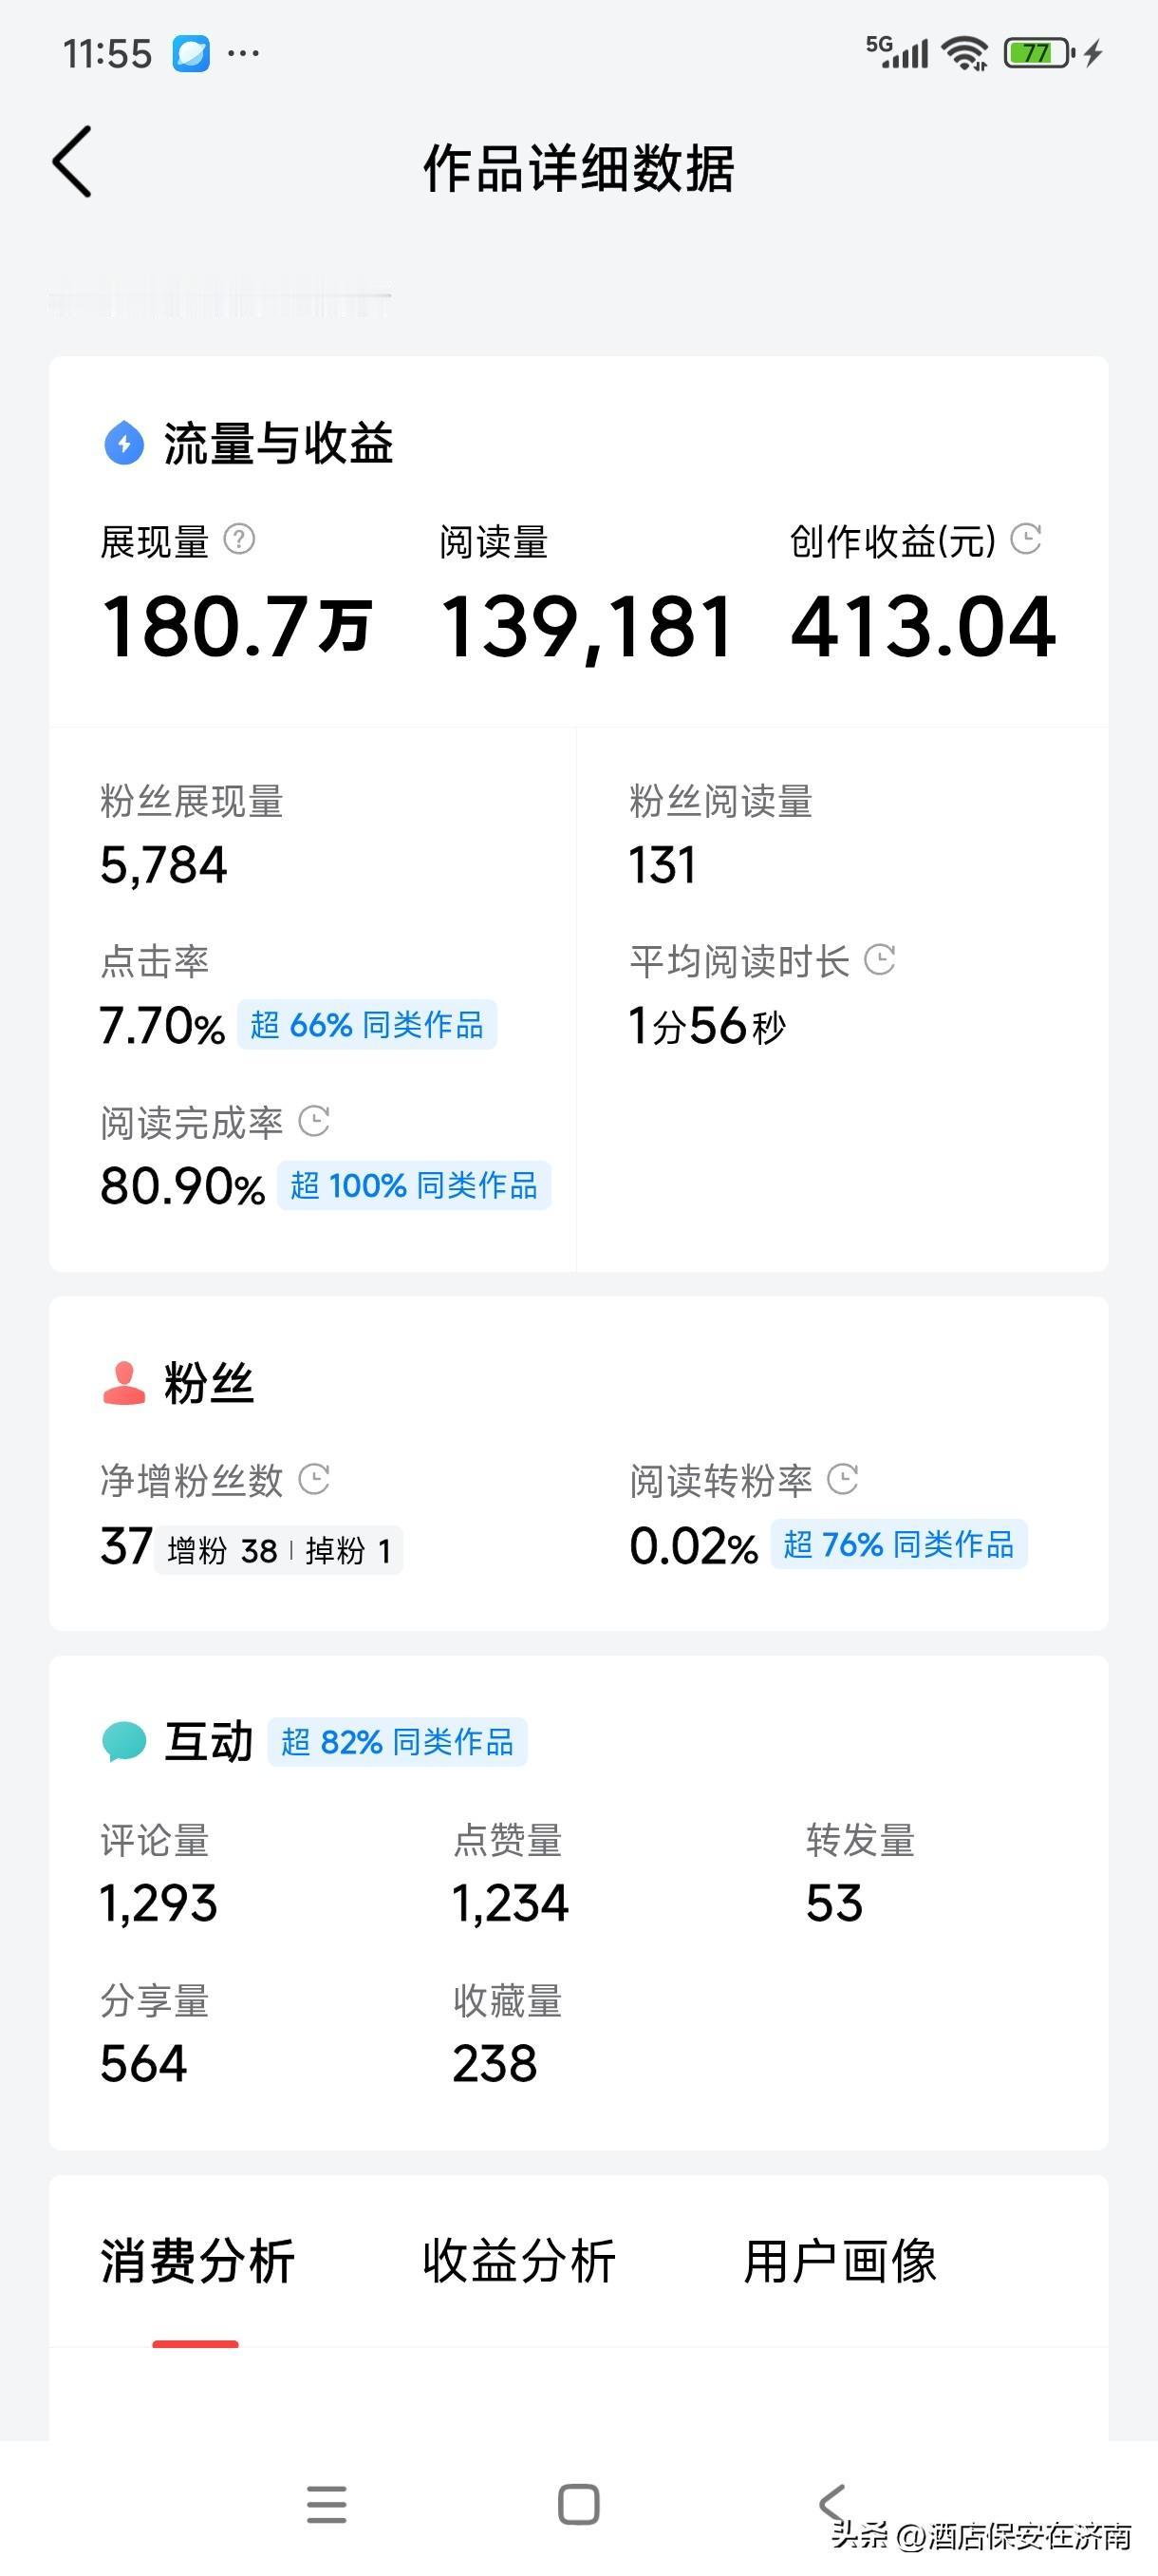Switch to the 收益分析 tab
Viewport: 1158px width, 2576px height.
click(x=518, y=2262)
